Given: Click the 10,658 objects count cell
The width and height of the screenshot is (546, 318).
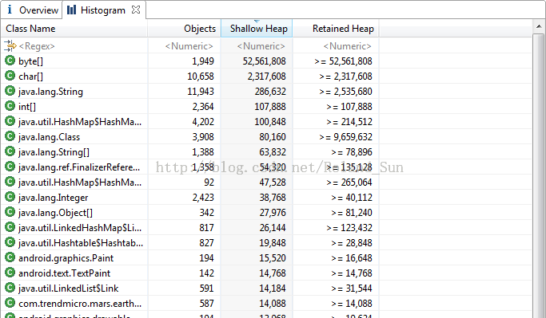Looking at the screenshot, I should 201,76.
